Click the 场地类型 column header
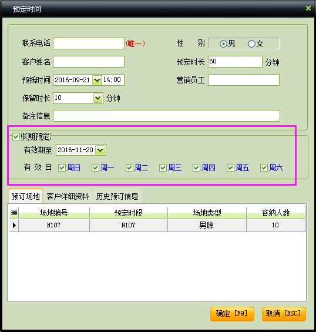This screenshot has height=332, width=316. tap(207, 213)
